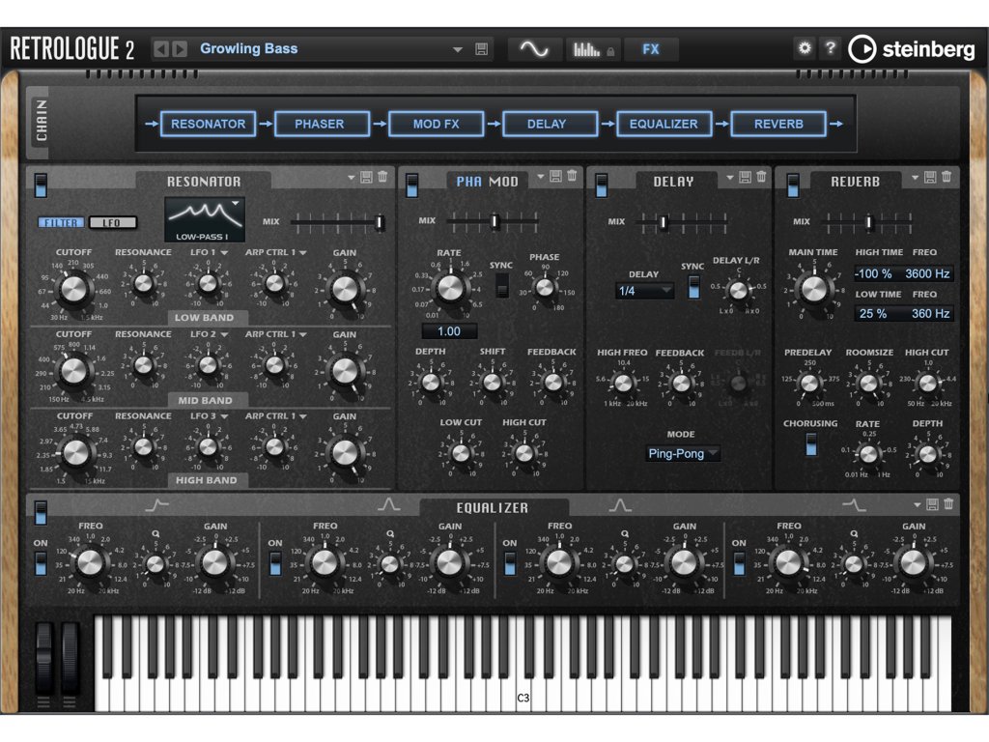Toggle the Delay Sync switch
This screenshot has width=989, height=742.
click(x=692, y=286)
